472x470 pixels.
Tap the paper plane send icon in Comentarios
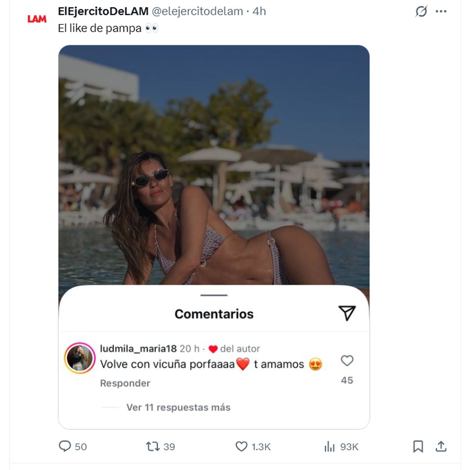[347, 313]
